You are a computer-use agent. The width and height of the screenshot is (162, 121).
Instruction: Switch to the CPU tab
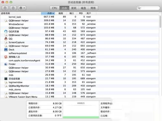click(x=55, y=8)
